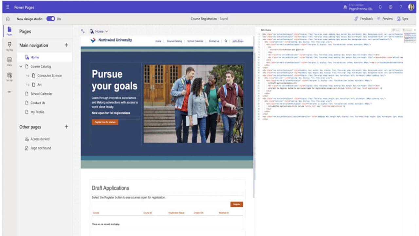
Task: Open the Home page dropdown above canvas
Action: pos(99,31)
